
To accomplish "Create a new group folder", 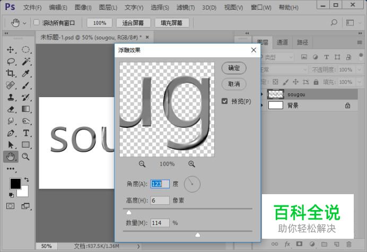I will tap(324, 244).
